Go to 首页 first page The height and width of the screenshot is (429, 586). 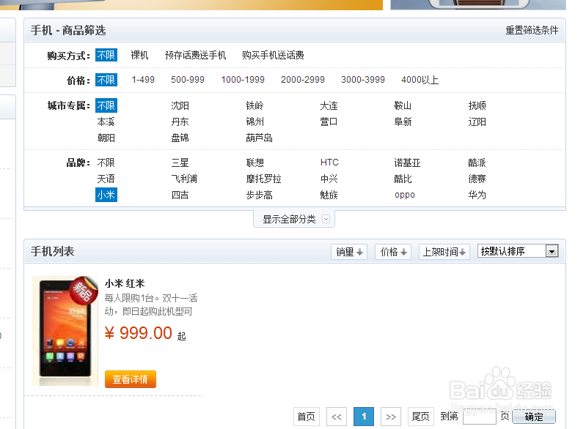pos(307,417)
